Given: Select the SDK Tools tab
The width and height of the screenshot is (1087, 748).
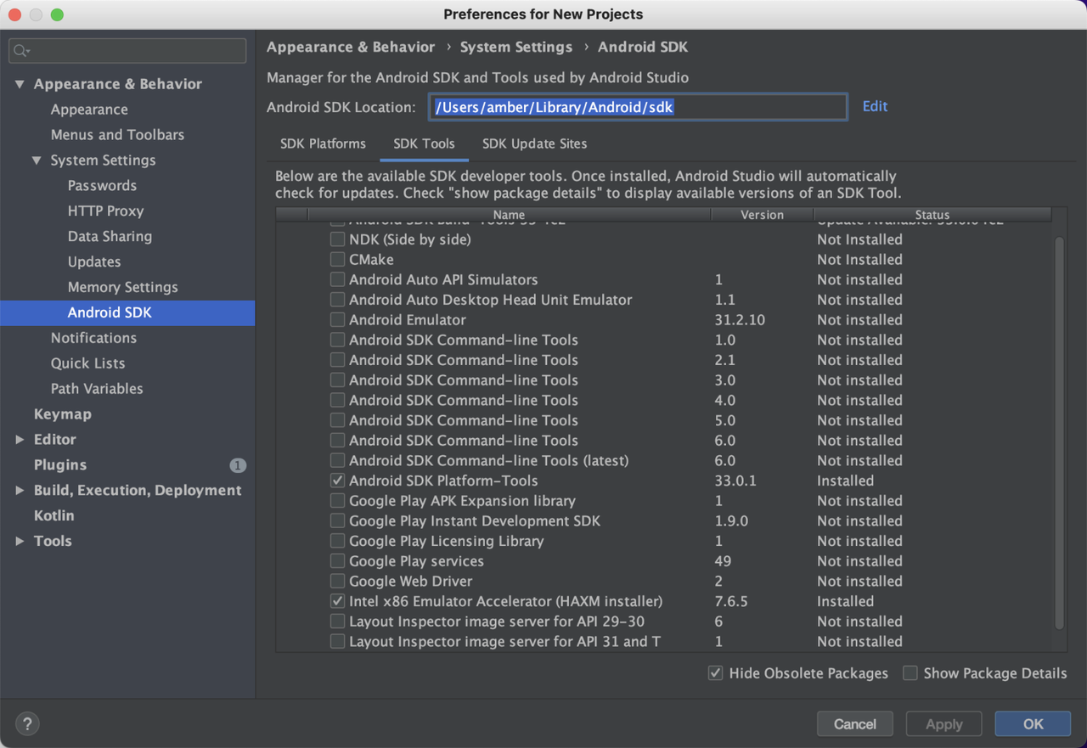Looking at the screenshot, I should tap(424, 143).
